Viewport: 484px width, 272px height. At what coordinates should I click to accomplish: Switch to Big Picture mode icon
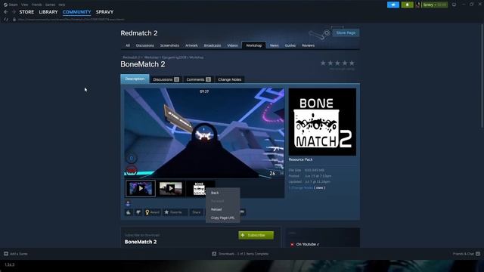coord(454,5)
